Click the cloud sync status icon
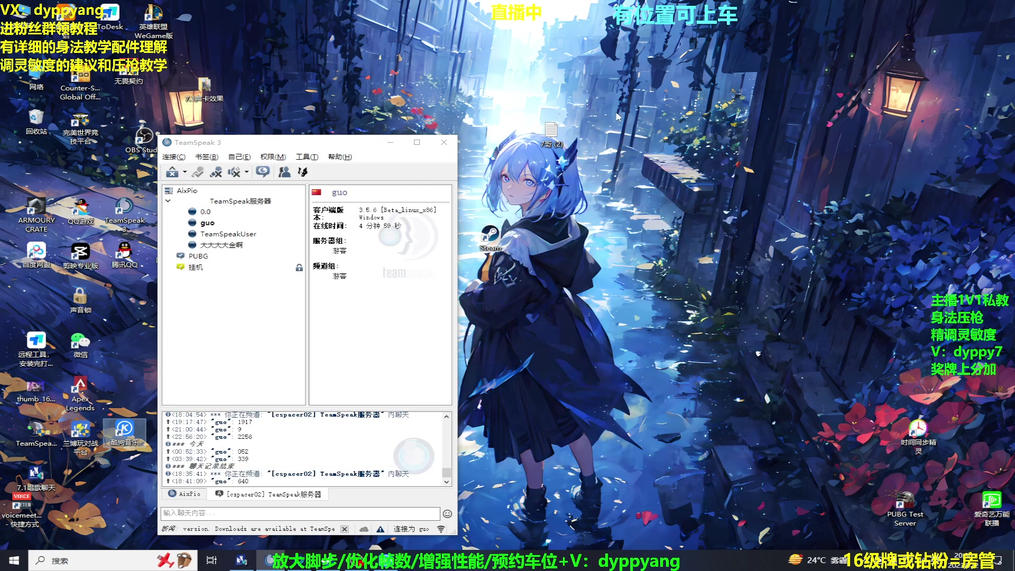Image resolution: width=1015 pixels, height=571 pixels. [364, 529]
